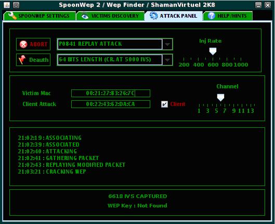The image size is (275, 224).
Task: Click the circular pin icon in title bar
Action: pos(16,5)
